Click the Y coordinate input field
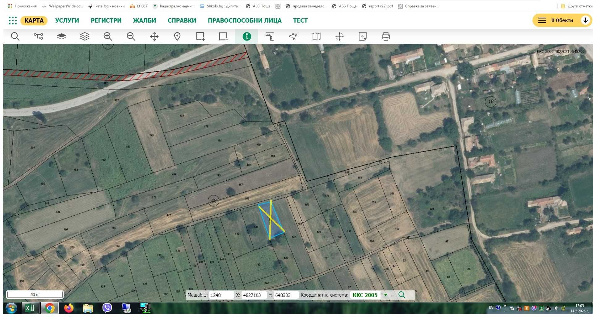The height and width of the screenshot is (334, 593). click(286, 295)
